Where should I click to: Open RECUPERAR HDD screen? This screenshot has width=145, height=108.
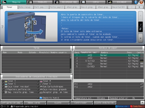(x=66, y=2)
